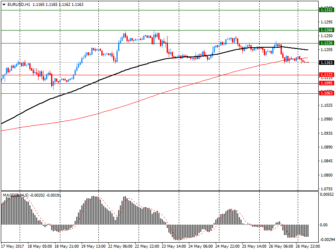Click the 1.1025 price scale value
Screen dimensions: 335x251
tap(327, 105)
